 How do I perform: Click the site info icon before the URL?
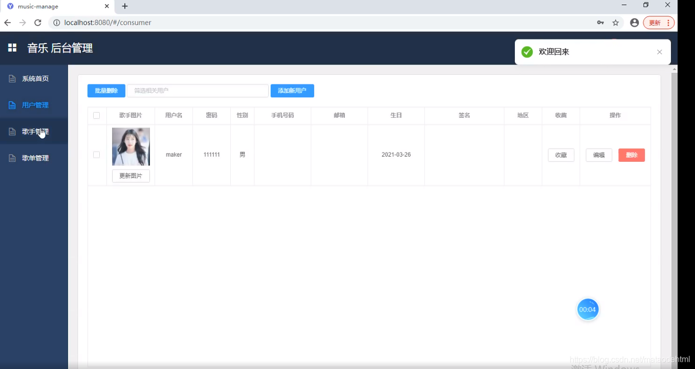[56, 23]
